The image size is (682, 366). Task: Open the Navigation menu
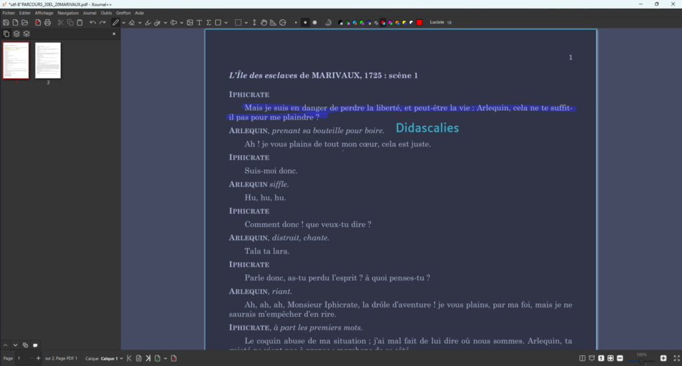tap(68, 13)
